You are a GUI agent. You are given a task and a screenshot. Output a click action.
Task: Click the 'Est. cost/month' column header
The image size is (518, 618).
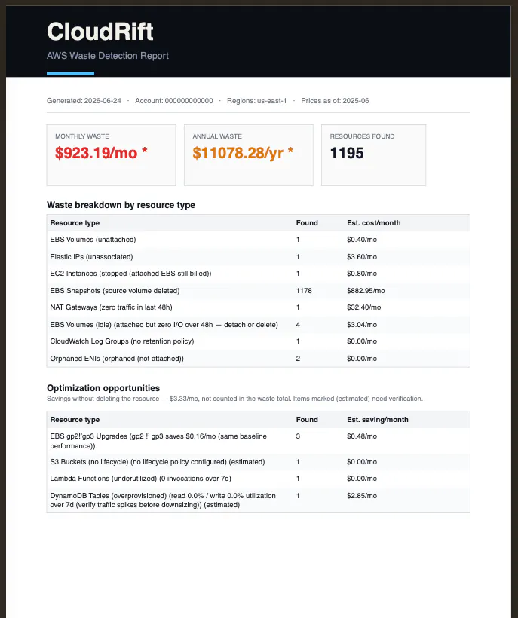pyautogui.click(x=374, y=222)
